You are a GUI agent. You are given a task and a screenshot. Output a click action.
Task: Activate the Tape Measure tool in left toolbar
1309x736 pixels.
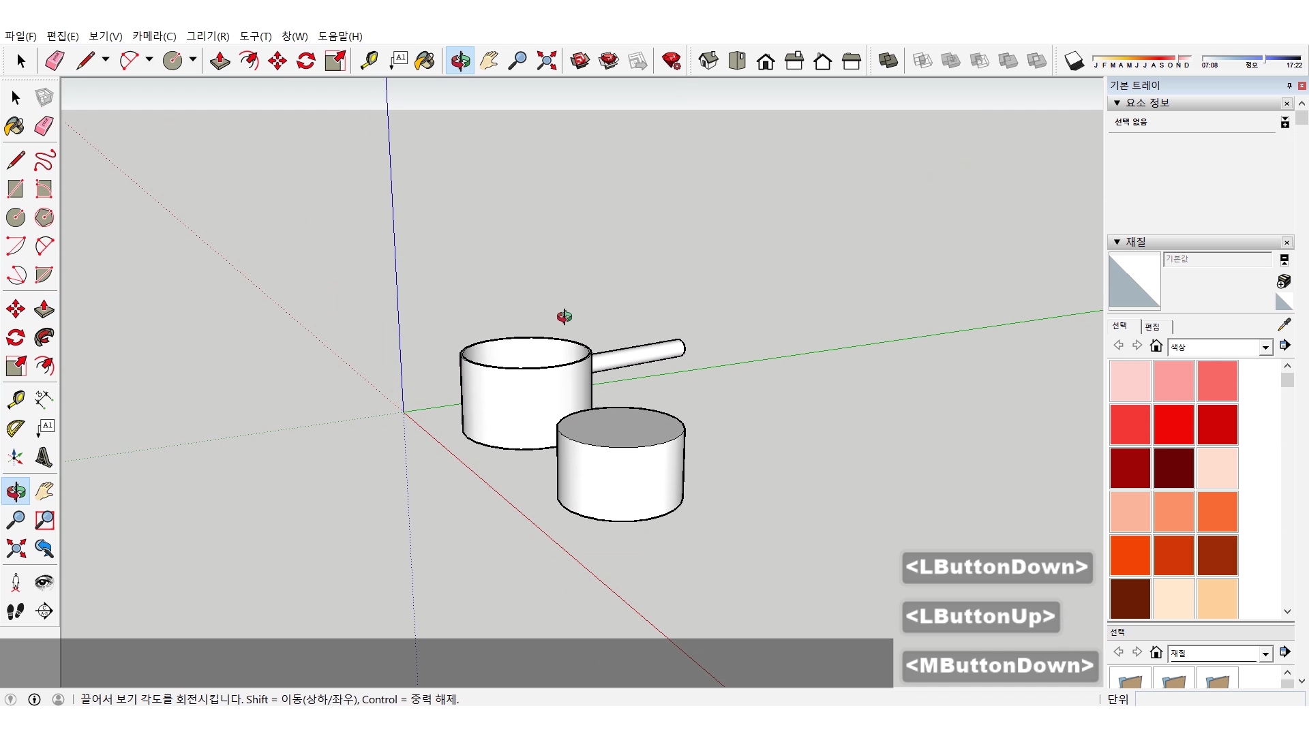point(16,399)
